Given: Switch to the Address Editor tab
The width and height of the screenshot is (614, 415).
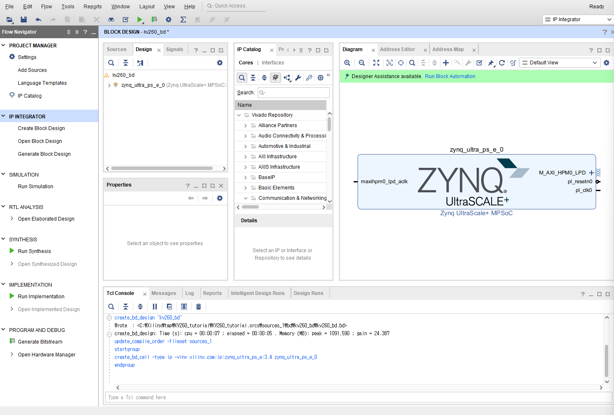Looking at the screenshot, I should point(398,49).
